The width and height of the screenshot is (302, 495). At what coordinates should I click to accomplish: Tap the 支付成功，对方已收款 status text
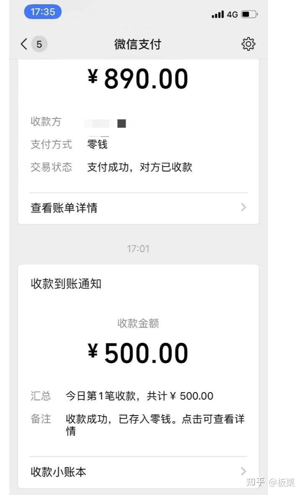(140, 167)
